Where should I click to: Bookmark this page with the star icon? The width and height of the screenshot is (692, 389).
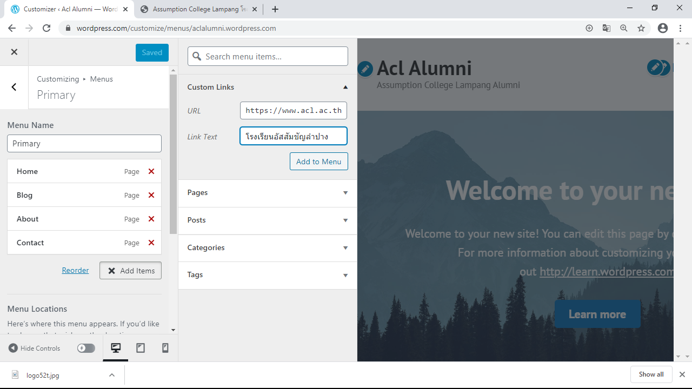coord(641,28)
